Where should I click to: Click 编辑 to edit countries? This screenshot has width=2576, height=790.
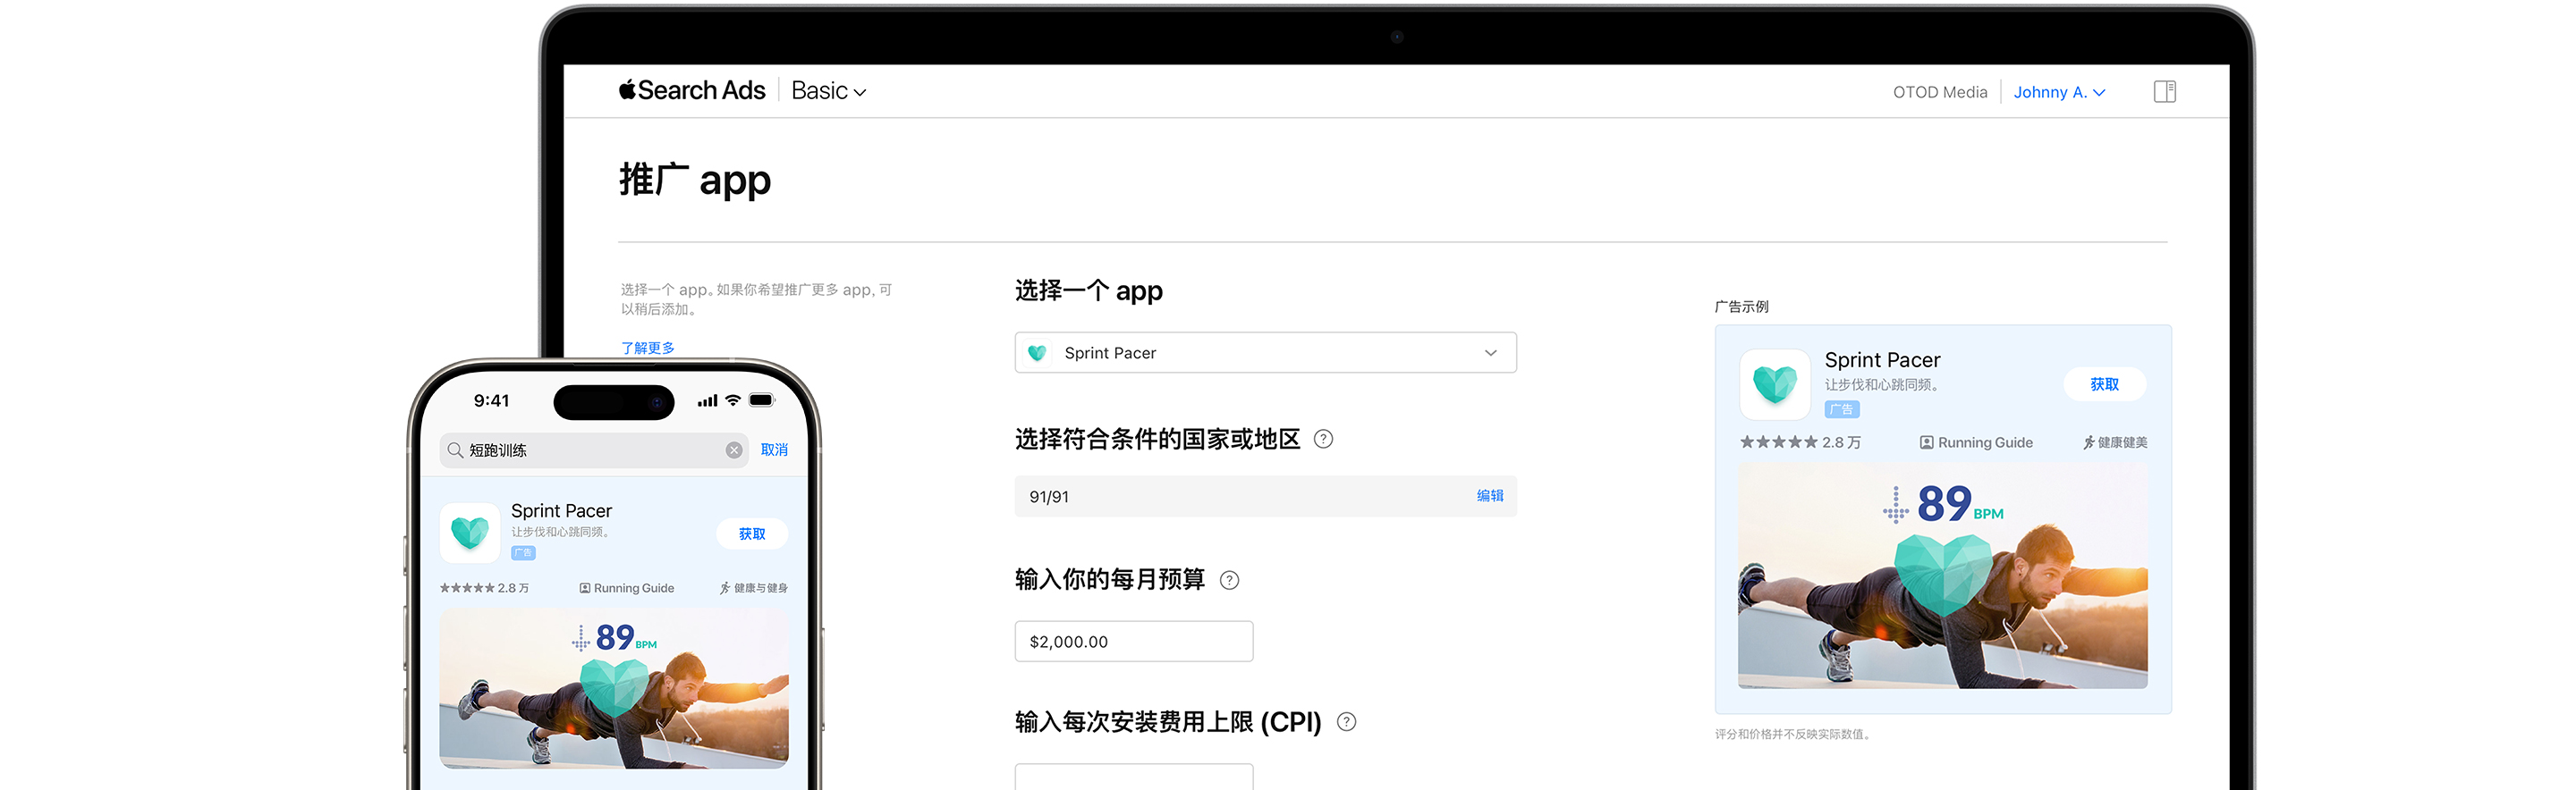pos(1490,495)
